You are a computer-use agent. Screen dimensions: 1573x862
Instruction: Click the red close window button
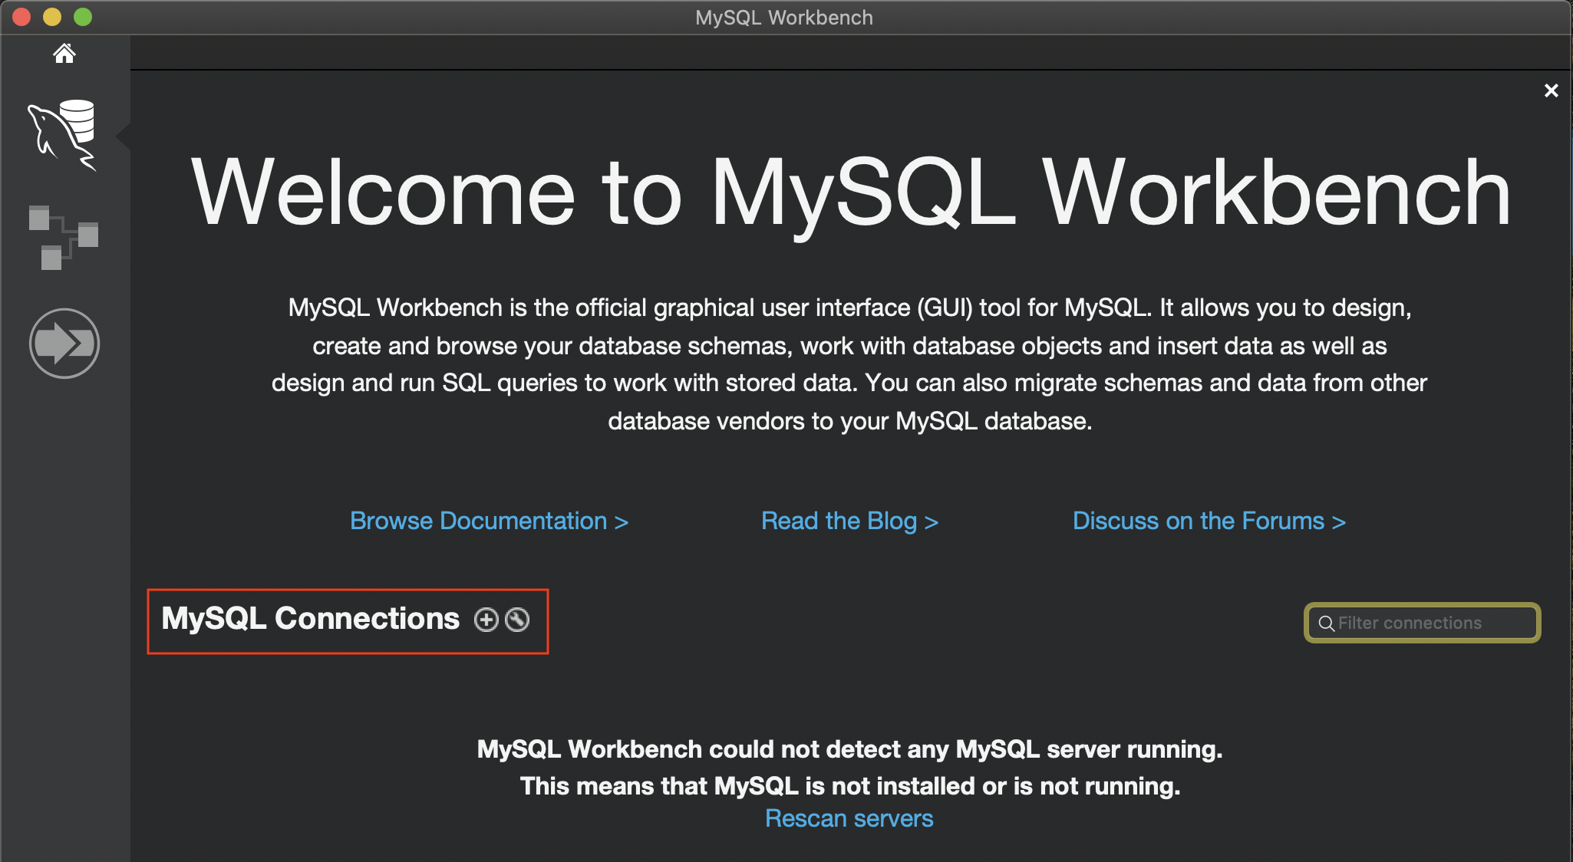(x=21, y=17)
